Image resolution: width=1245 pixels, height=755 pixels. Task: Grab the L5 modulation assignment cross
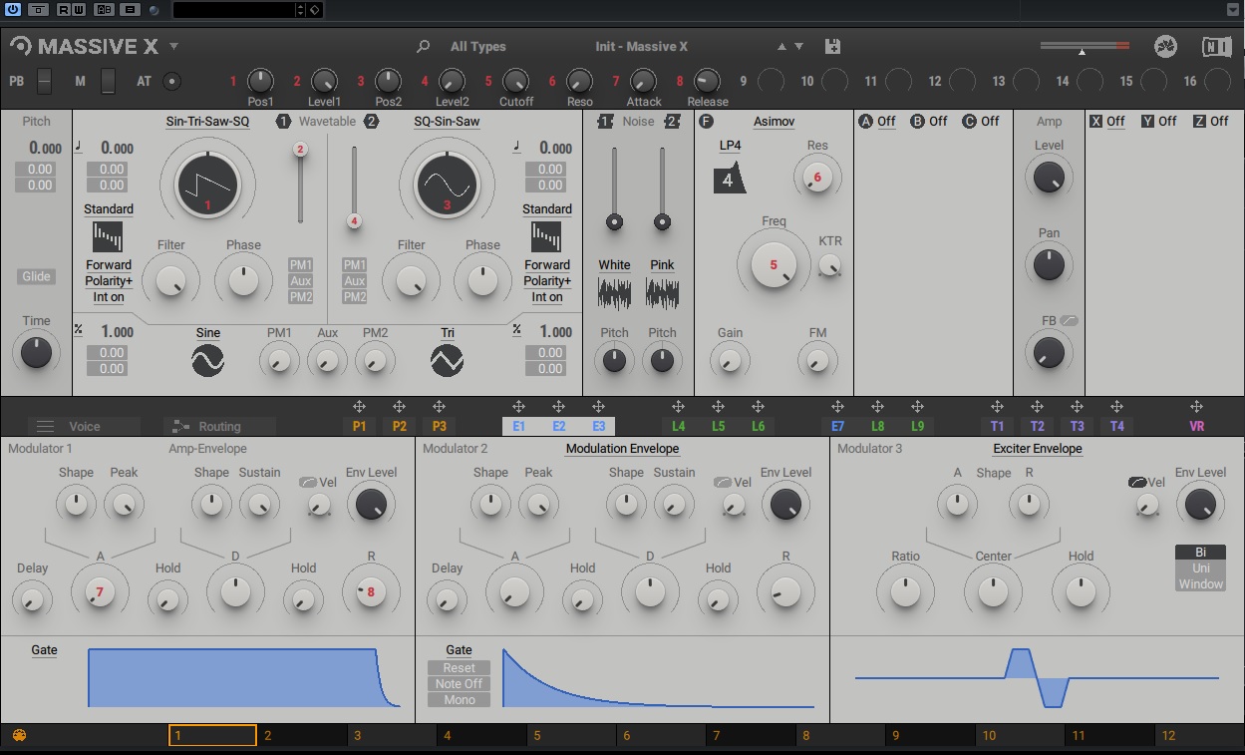pos(718,407)
